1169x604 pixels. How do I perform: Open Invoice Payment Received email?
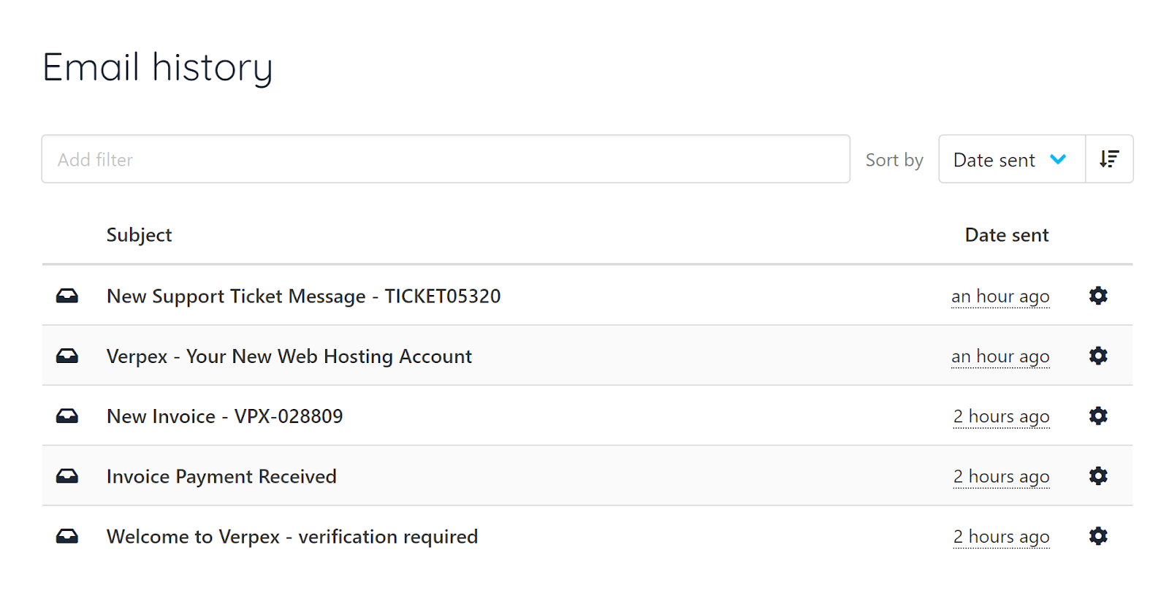pyautogui.click(x=221, y=476)
